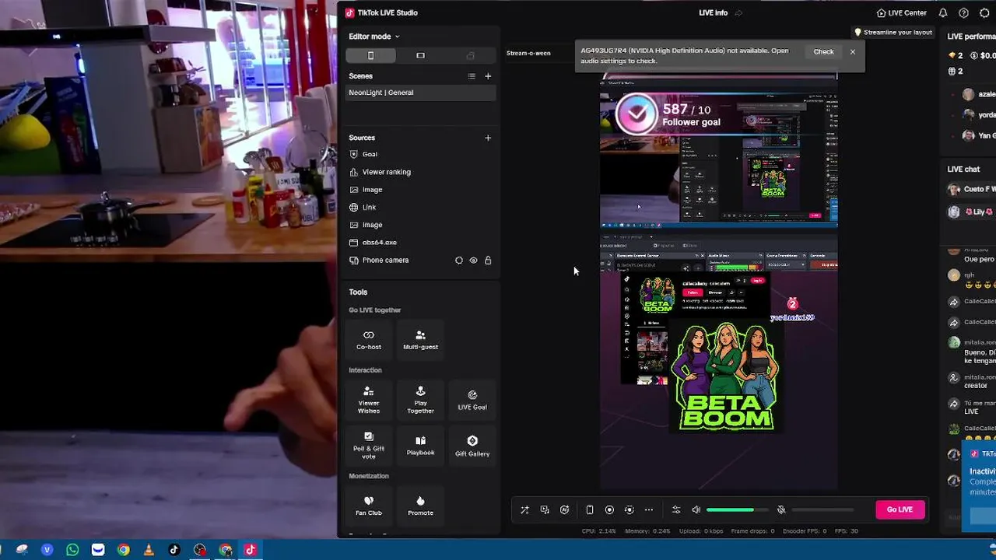Image resolution: width=996 pixels, height=560 pixels.
Task: Click the LIVE info edit arrow
Action: (738, 13)
